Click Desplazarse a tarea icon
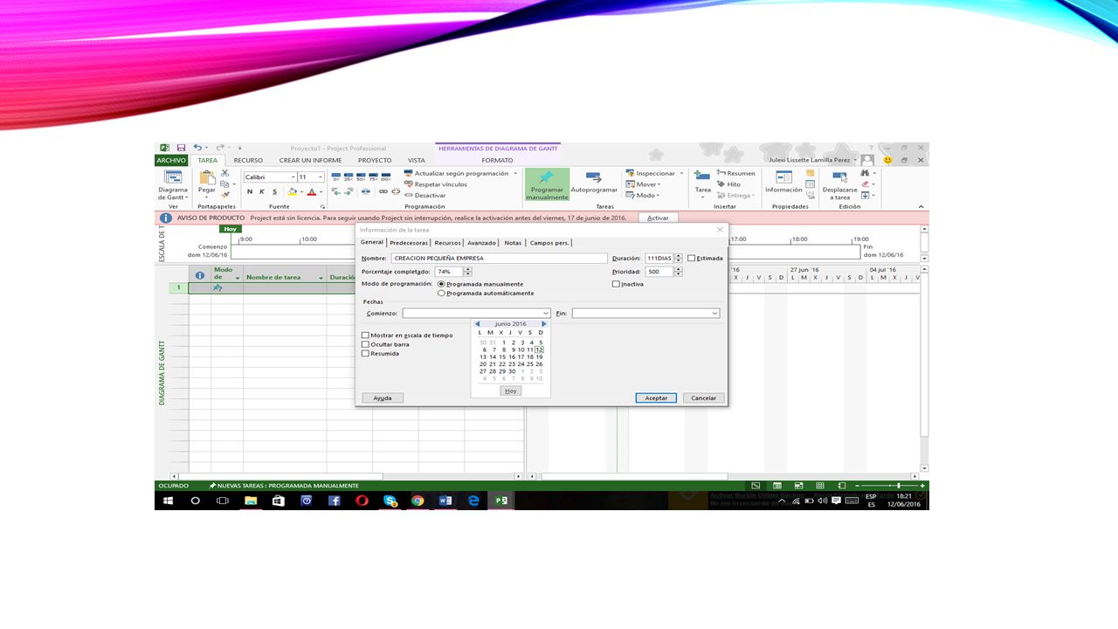The image size is (1118, 629). [x=839, y=176]
